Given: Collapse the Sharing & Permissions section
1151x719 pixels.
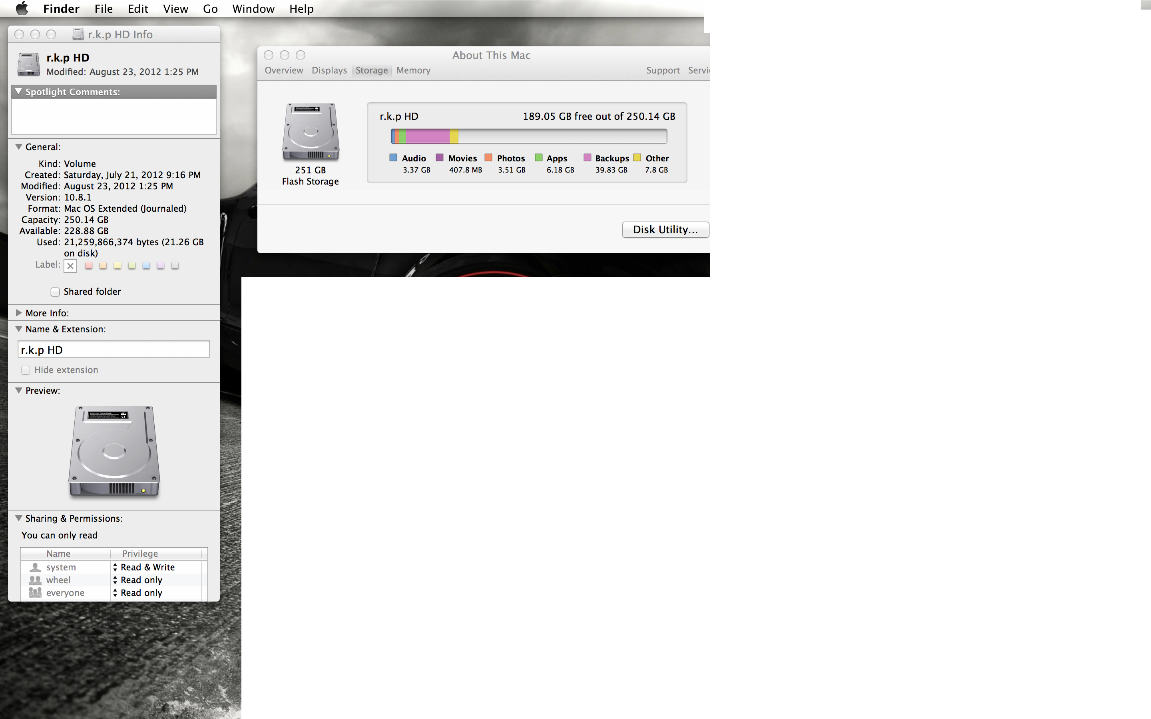Looking at the screenshot, I should point(18,518).
